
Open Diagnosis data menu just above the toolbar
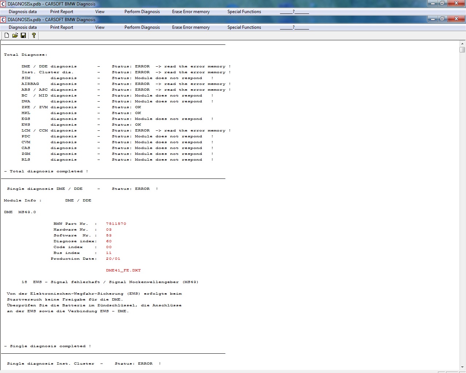coord(23,27)
